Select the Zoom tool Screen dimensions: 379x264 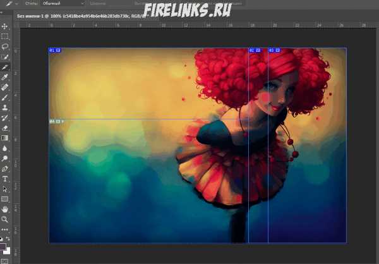coord(4,220)
